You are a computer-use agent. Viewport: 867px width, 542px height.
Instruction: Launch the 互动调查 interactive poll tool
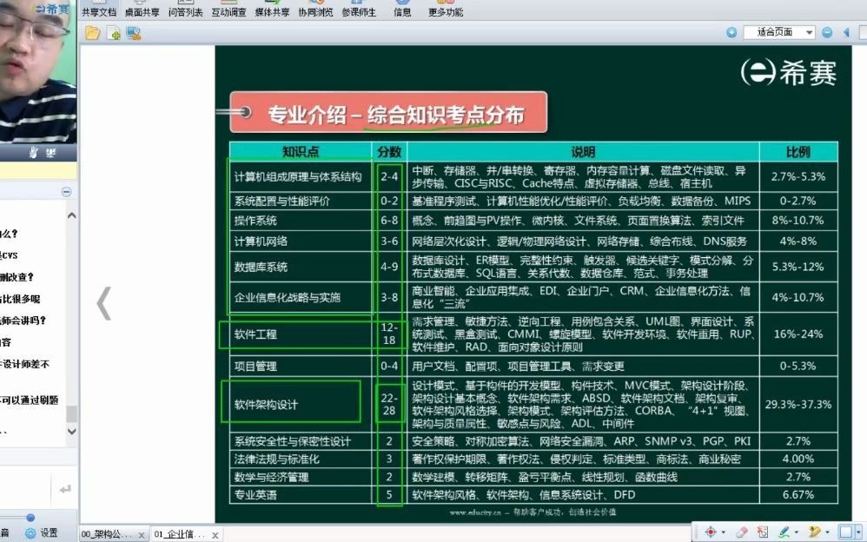pyautogui.click(x=227, y=10)
